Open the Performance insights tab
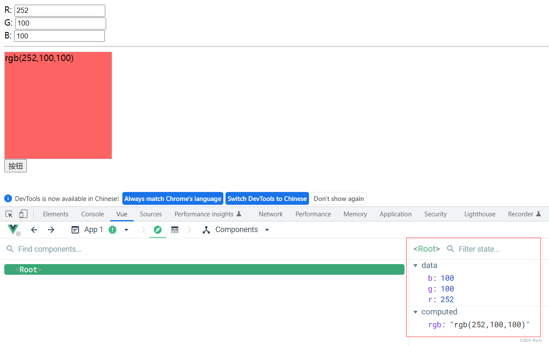 click(x=208, y=214)
